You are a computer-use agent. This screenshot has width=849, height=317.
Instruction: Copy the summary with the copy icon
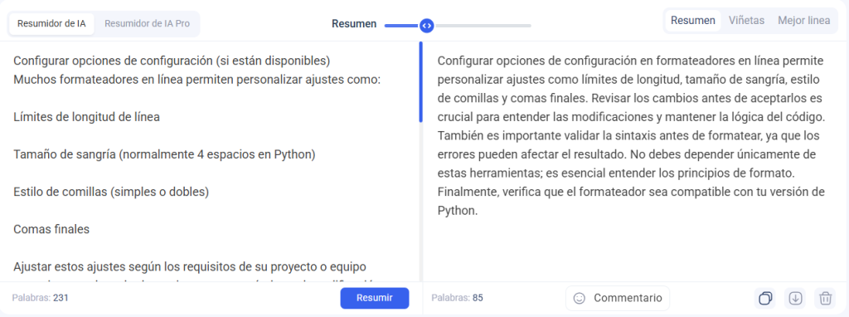[765, 298]
